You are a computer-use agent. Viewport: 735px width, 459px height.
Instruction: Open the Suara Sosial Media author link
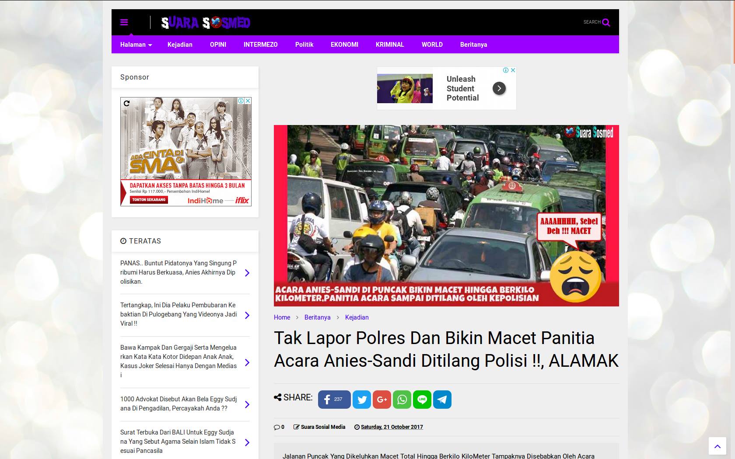(323, 427)
